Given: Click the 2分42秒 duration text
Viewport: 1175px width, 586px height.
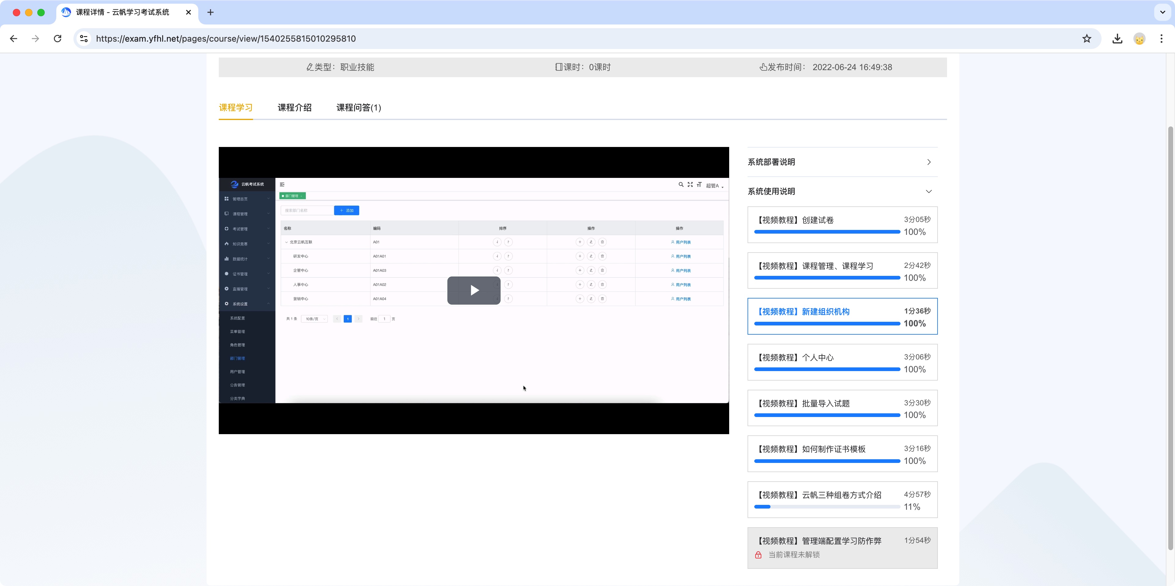Looking at the screenshot, I should tap(917, 265).
